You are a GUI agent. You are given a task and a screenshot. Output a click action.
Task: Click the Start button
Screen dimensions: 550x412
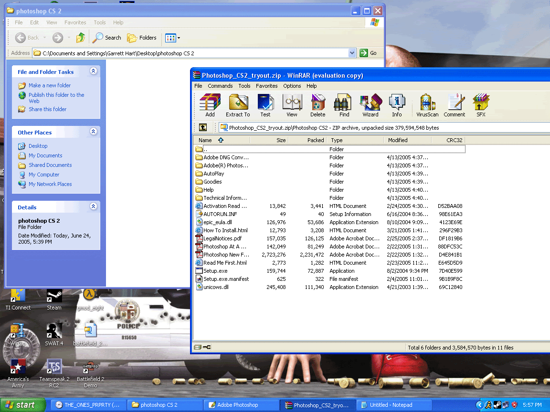(x=22, y=405)
